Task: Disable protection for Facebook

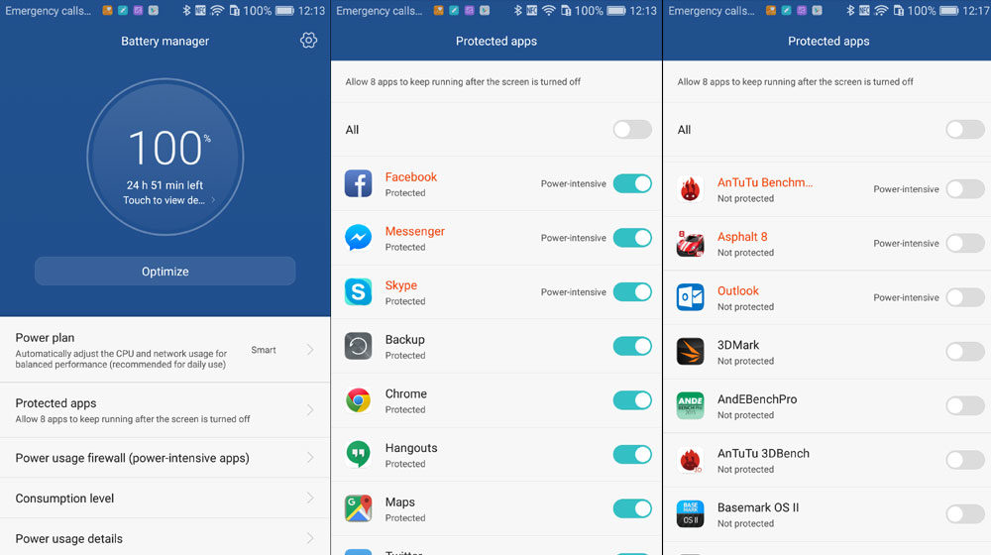Action: 632,184
